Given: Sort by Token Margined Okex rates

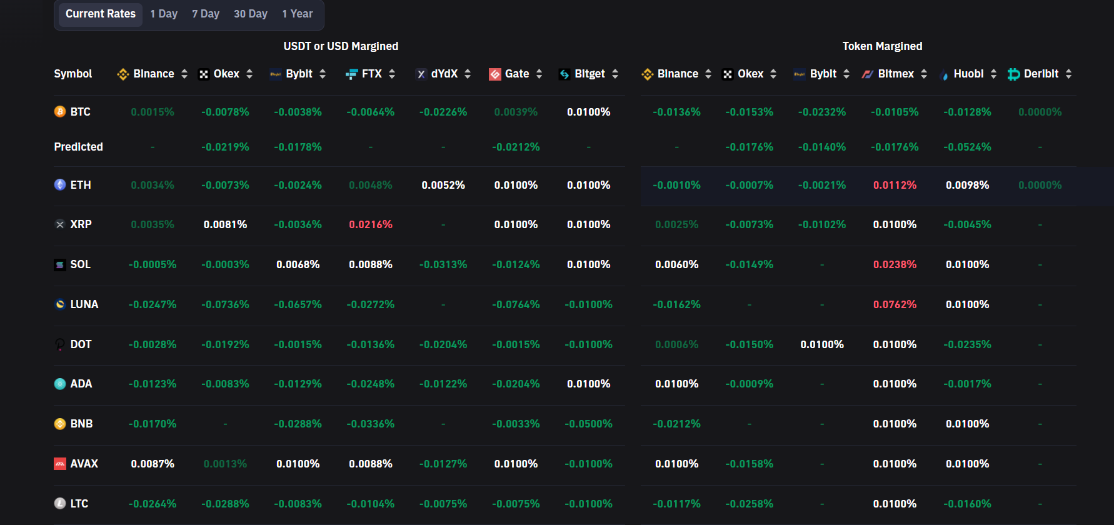Looking at the screenshot, I should click(x=773, y=74).
